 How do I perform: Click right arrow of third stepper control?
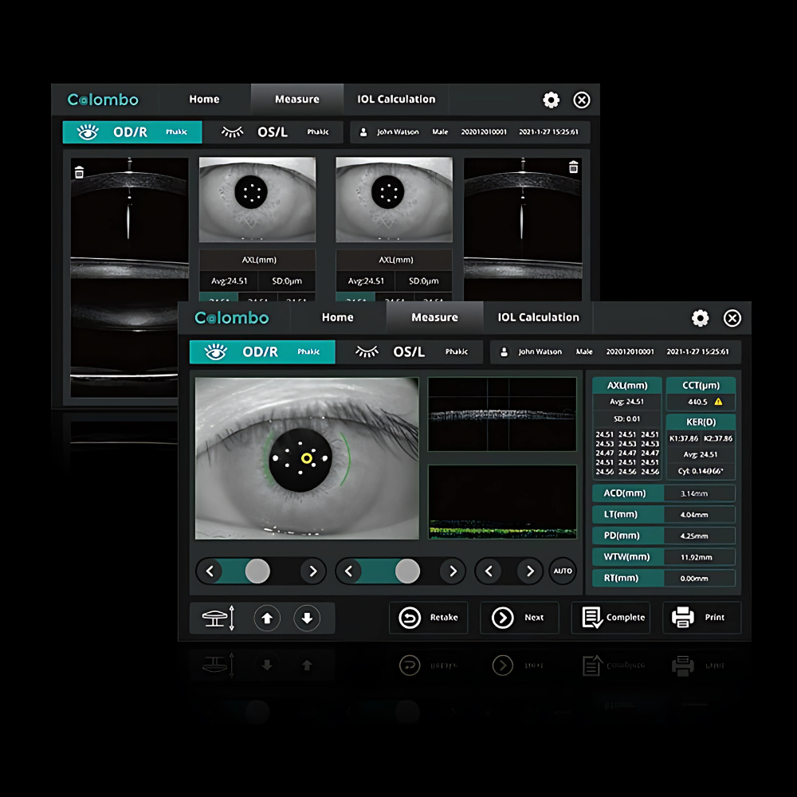point(530,571)
